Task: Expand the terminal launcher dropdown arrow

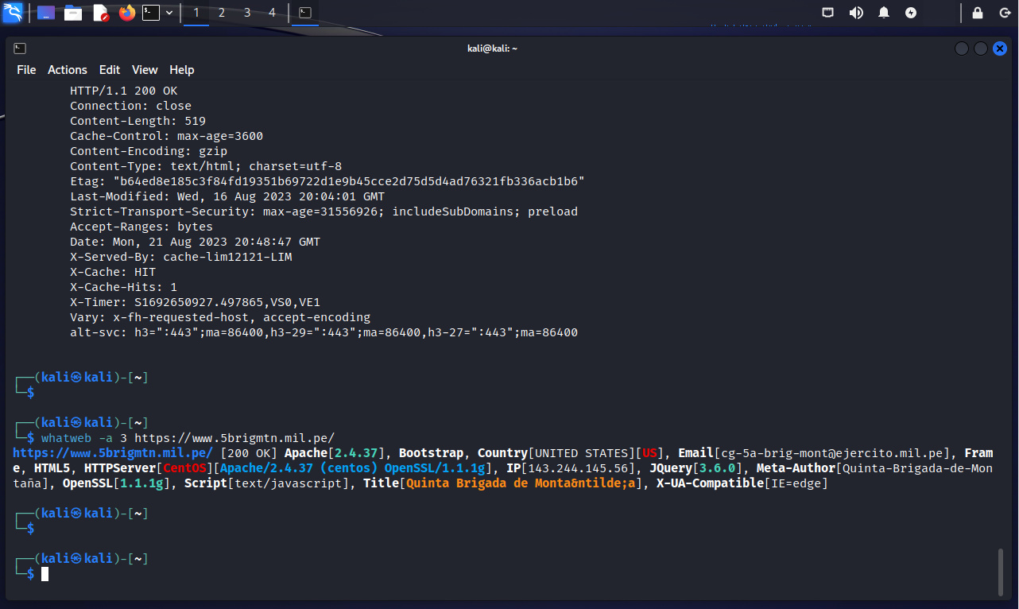Action: click(x=169, y=13)
